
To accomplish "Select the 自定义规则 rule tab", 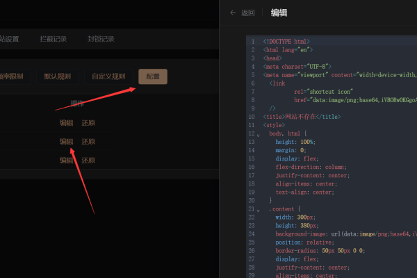I will [108, 76].
